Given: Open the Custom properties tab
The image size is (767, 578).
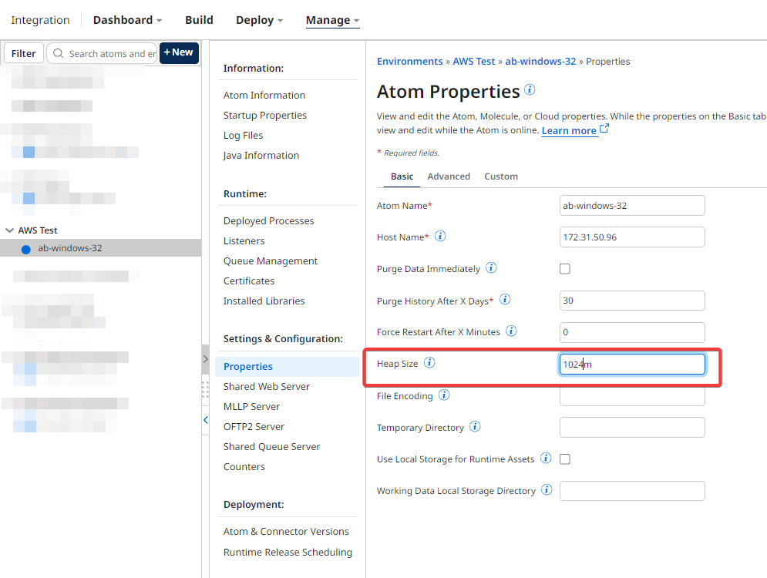Looking at the screenshot, I should [501, 176].
